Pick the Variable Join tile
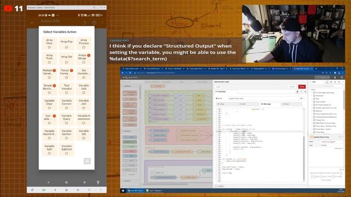Screen dimensions: 351x197 [x=83, y=104]
